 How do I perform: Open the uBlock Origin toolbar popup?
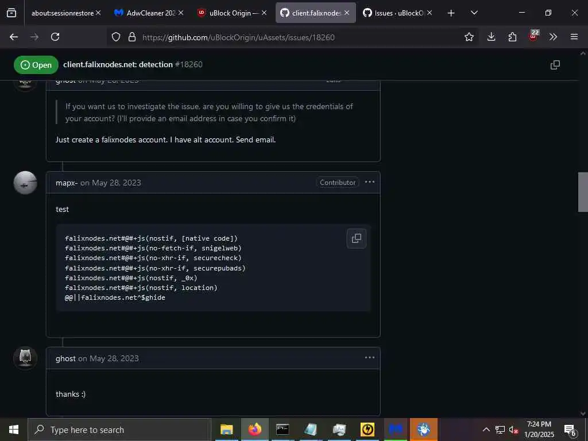click(x=533, y=36)
